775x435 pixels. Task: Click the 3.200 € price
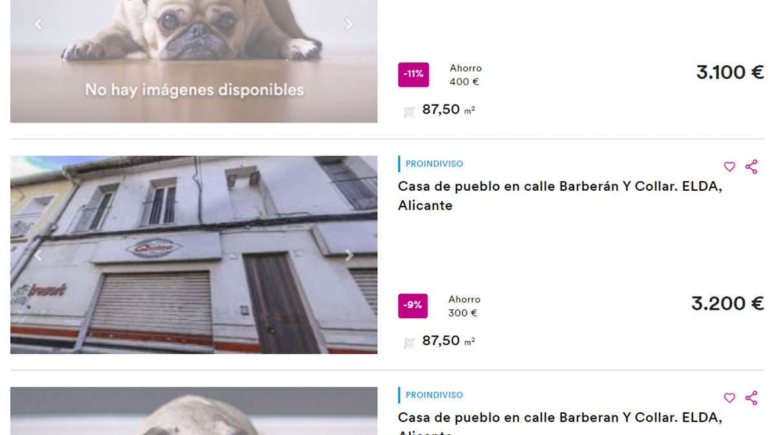pos(727,304)
